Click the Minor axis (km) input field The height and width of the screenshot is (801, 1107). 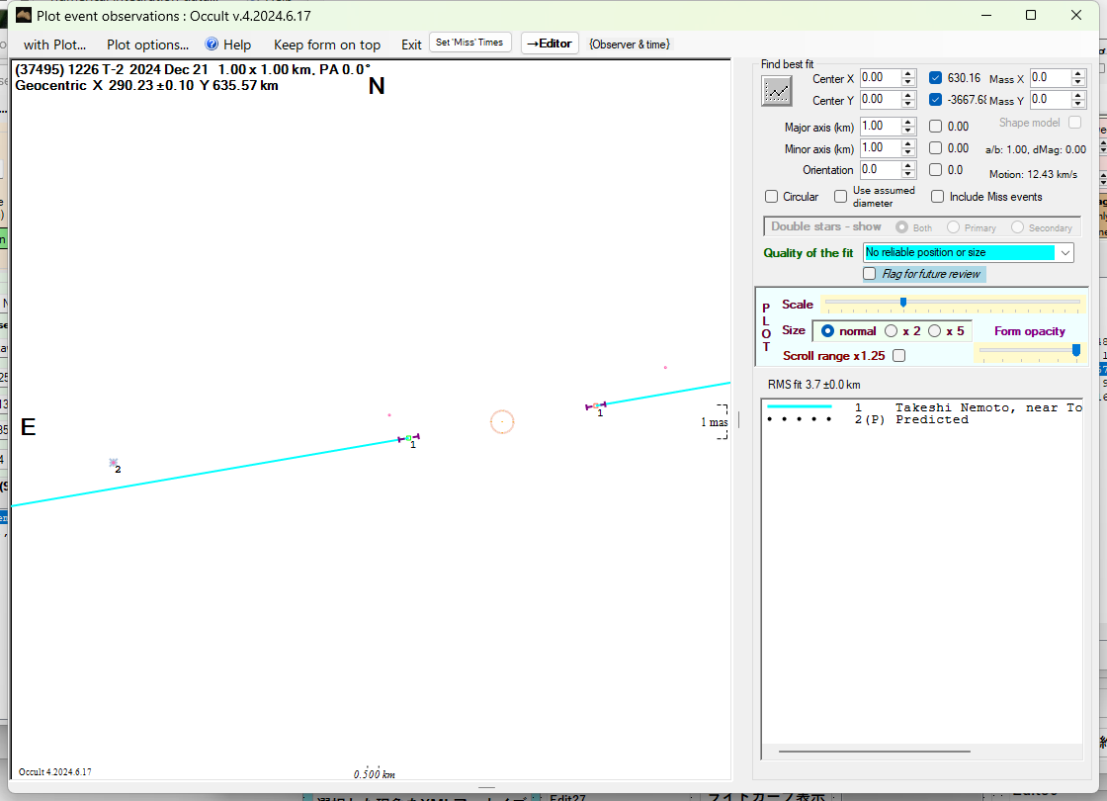click(878, 148)
